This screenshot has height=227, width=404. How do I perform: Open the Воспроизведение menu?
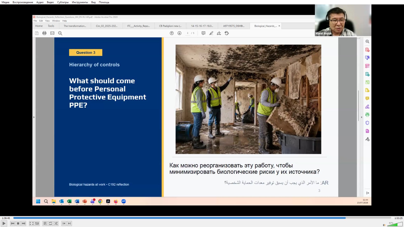[23, 2]
